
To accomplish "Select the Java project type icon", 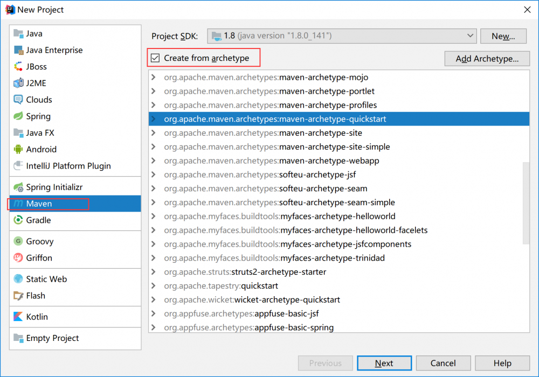I will (18, 33).
